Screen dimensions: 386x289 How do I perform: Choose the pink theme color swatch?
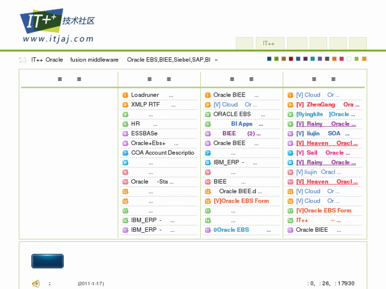coord(341,59)
